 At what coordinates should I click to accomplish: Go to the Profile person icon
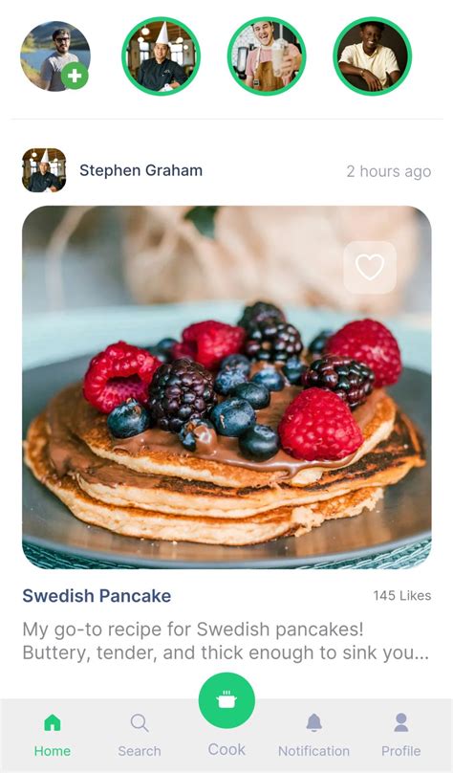click(401, 722)
